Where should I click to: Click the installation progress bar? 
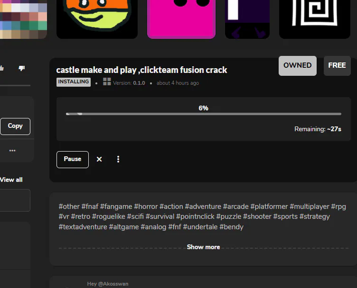pos(204,114)
